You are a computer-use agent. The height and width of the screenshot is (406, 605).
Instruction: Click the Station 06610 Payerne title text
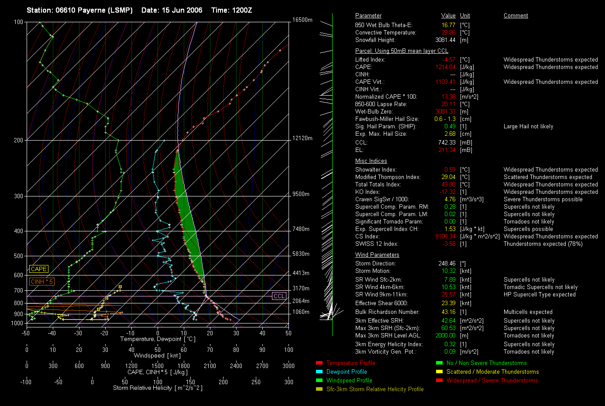(x=79, y=10)
